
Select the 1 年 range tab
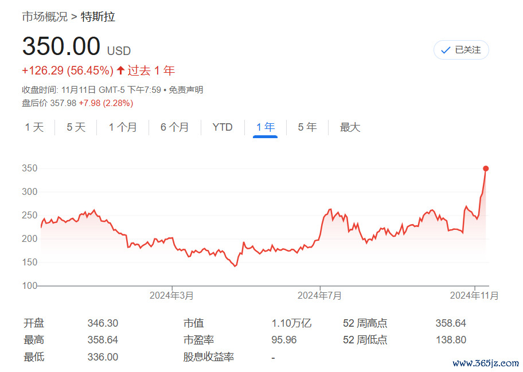pos(266,127)
